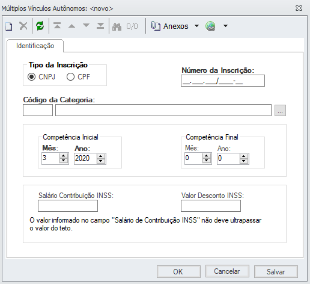Go to next record down arrow

pos(86,25)
